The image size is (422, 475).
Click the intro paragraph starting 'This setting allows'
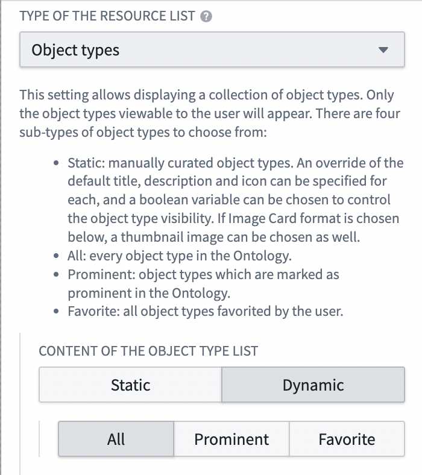(x=210, y=113)
